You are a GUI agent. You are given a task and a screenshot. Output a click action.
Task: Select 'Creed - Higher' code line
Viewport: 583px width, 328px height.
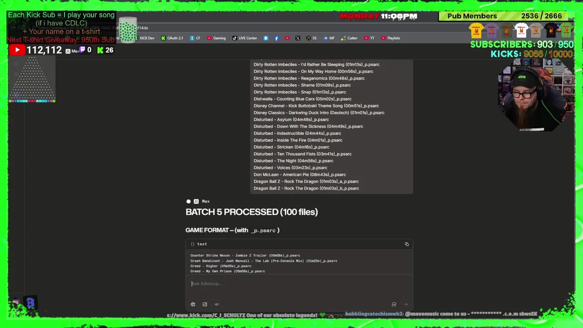click(x=220, y=266)
